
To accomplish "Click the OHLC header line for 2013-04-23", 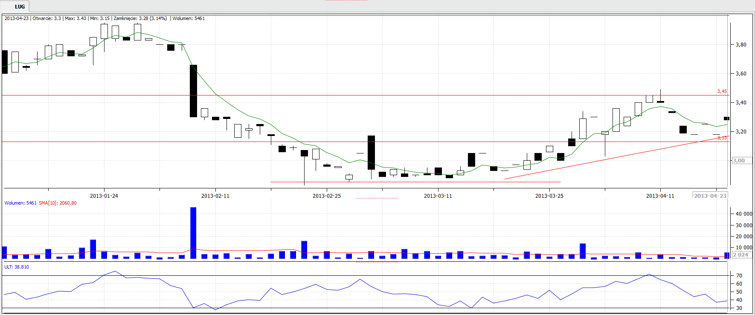I will click(105, 18).
